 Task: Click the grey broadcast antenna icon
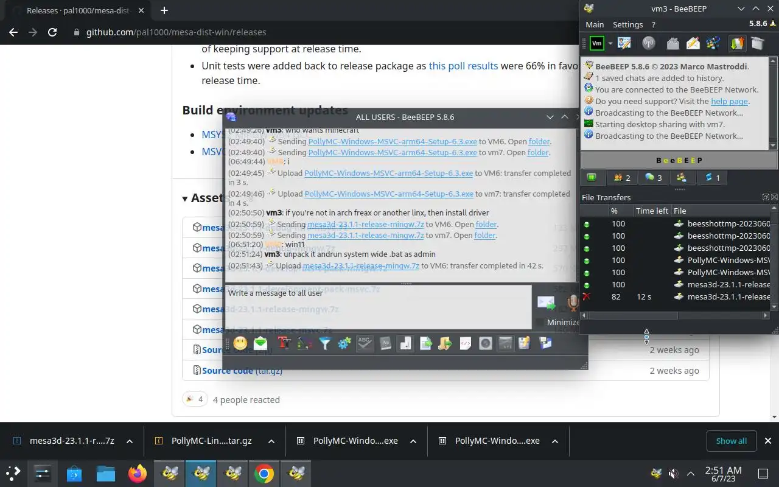pyautogui.click(x=649, y=43)
